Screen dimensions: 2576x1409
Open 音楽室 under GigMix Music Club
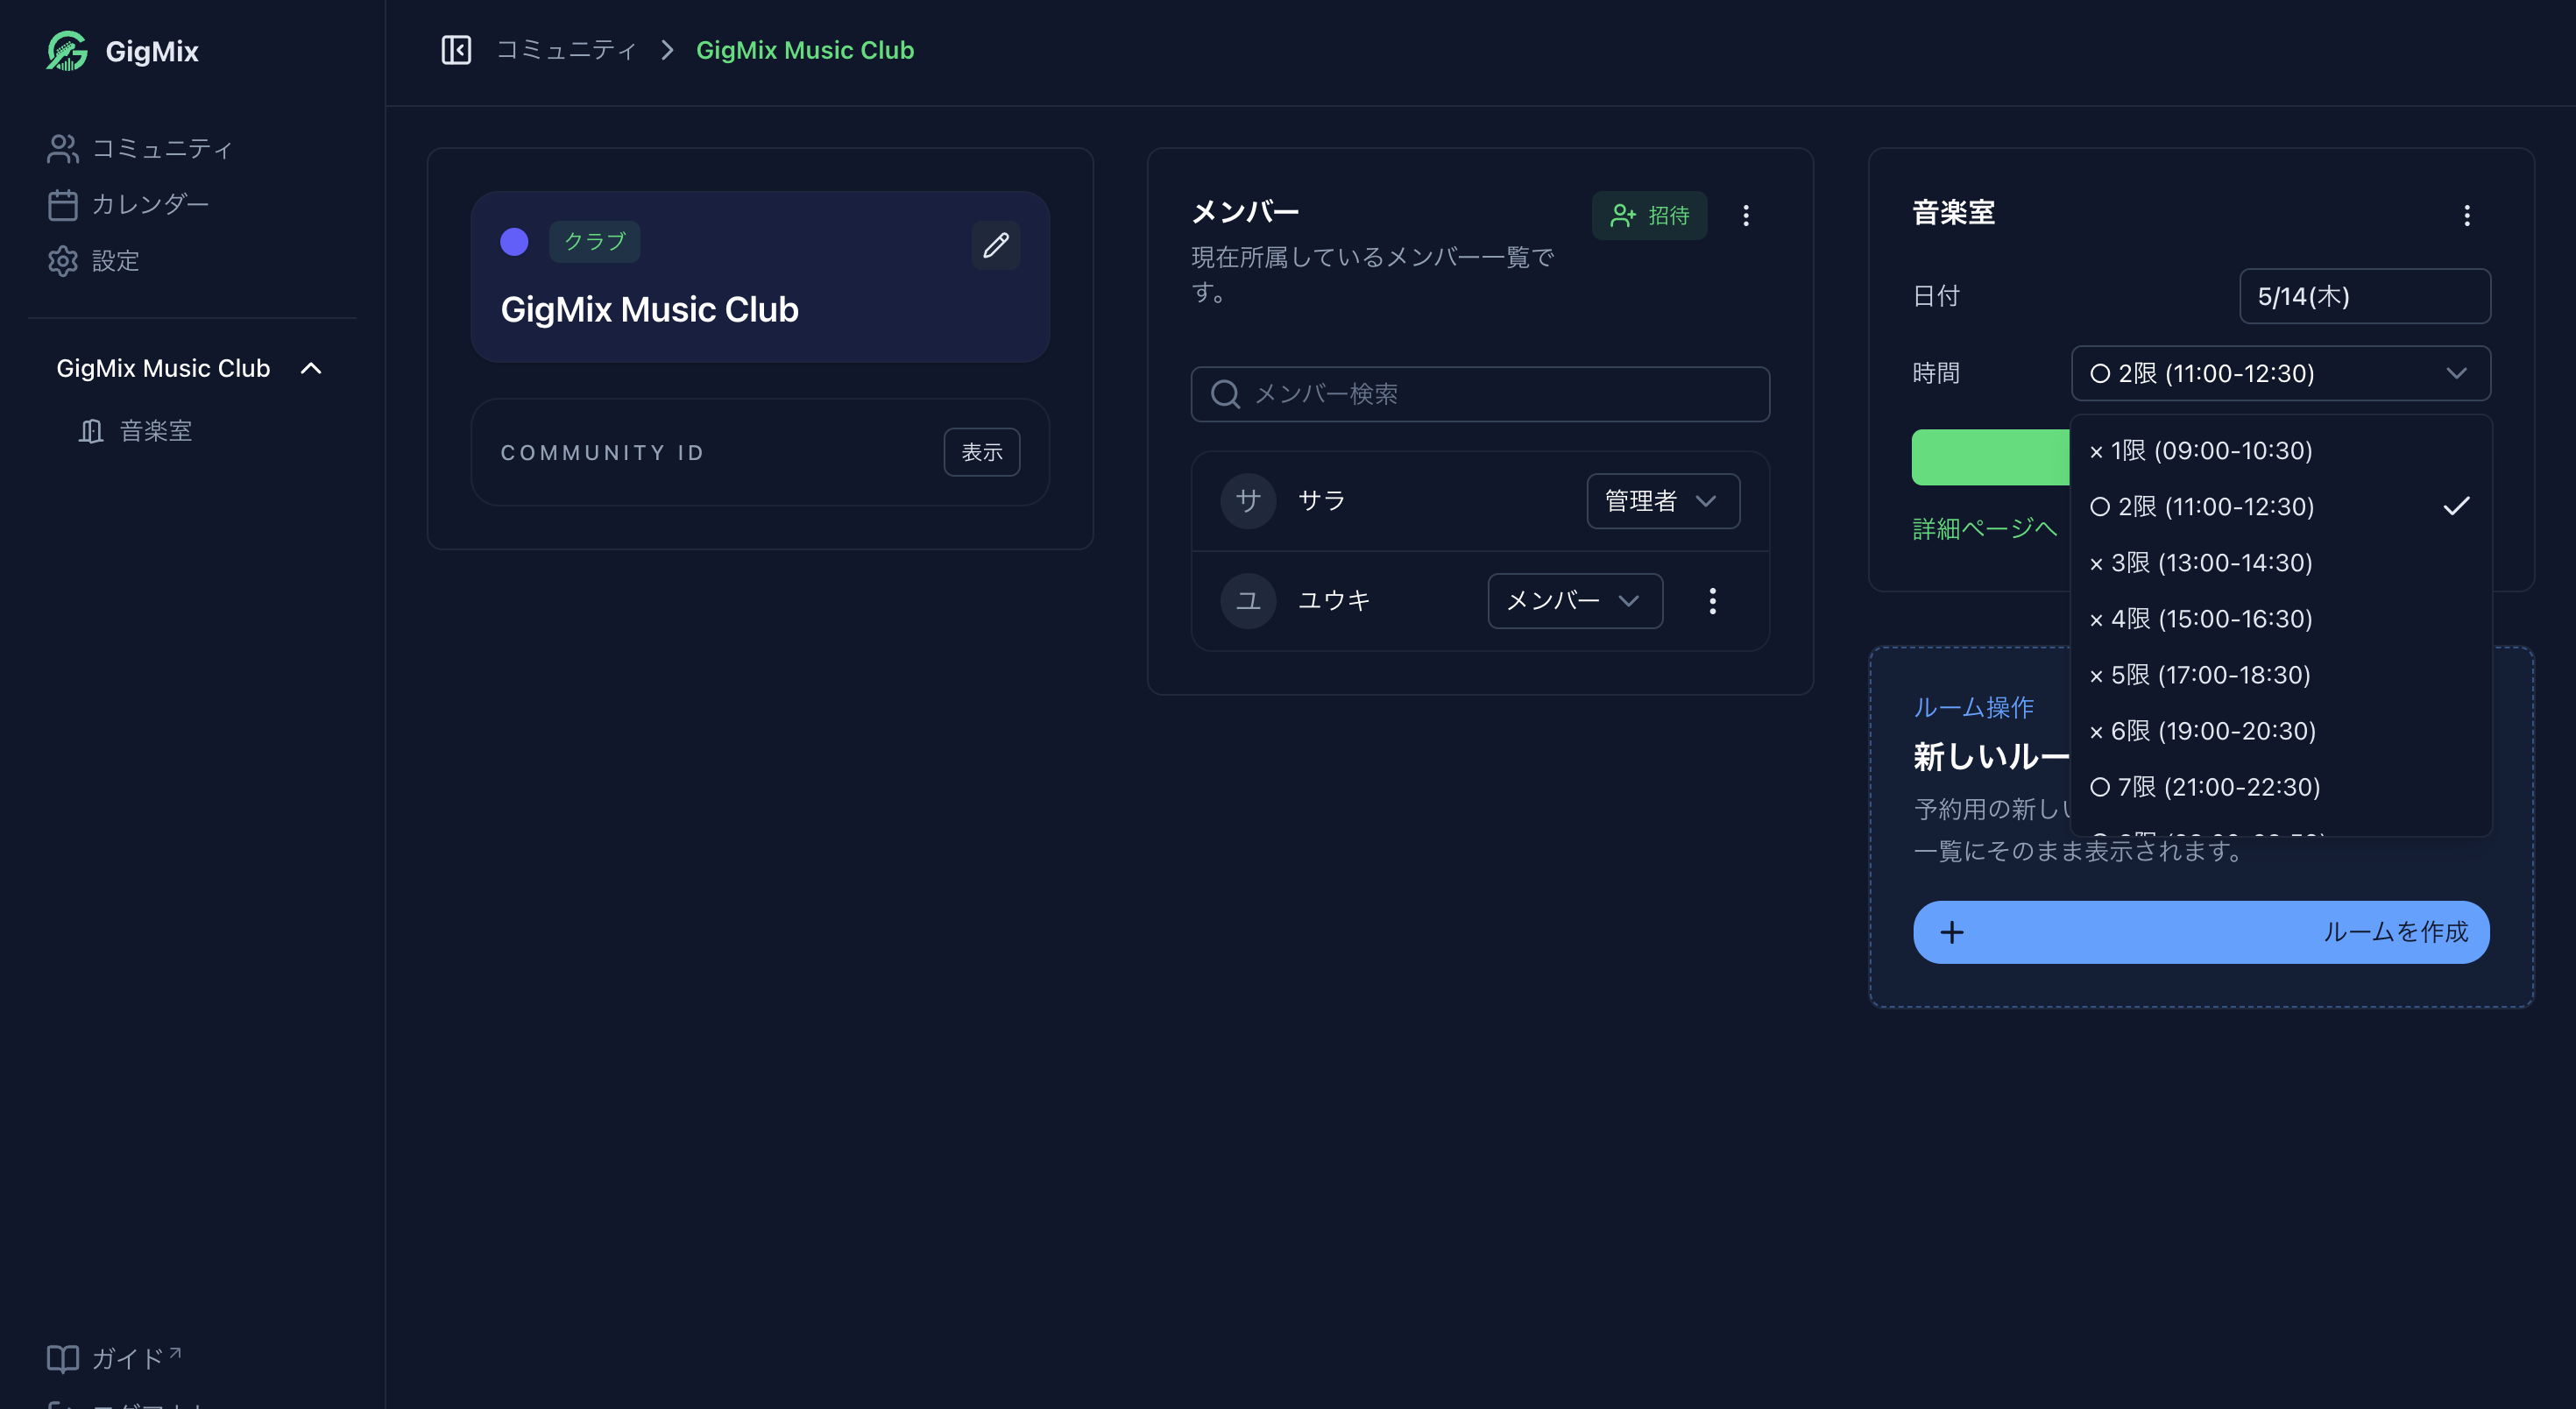[x=135, y=431]
